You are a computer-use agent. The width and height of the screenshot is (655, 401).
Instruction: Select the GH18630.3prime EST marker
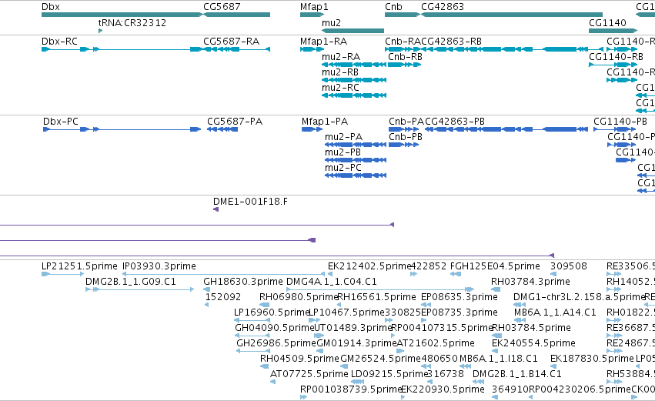coord(206,289)
